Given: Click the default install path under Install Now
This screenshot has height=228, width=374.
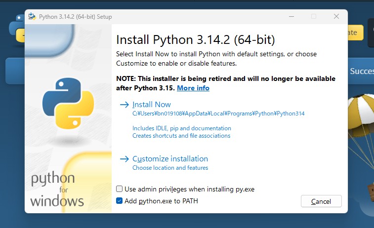Looking at the screenshot, I should (218, 114).
